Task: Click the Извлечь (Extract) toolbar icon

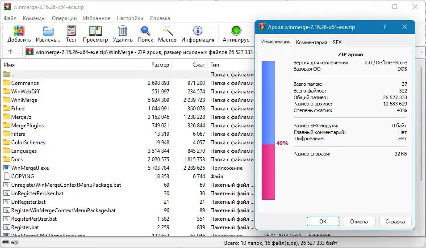Action: pos(48,31)
